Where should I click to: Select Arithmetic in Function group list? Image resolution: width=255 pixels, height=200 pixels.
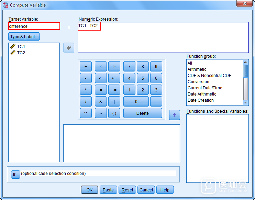[x=197, y=69]
